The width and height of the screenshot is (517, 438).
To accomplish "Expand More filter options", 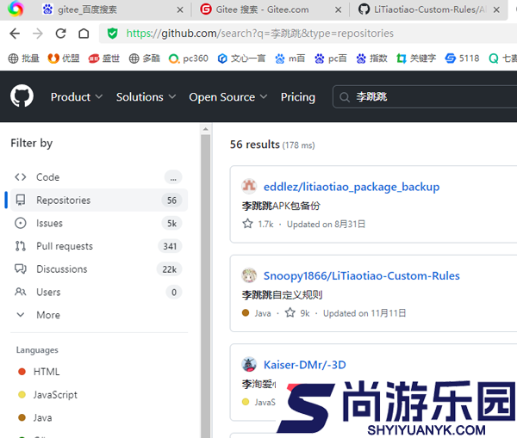I will 99,315.
